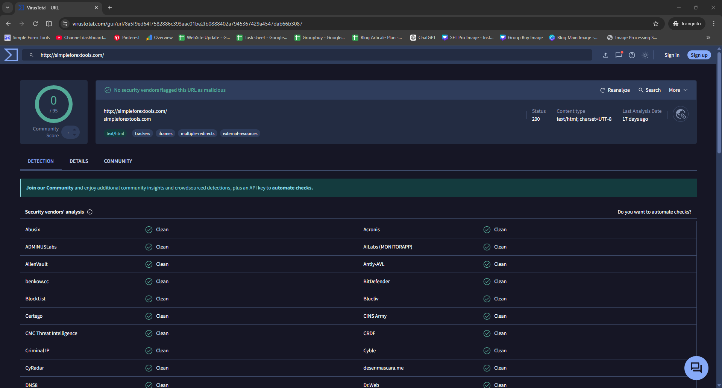
Task: Click the VirusTotal URL search field
Action: tap(307, 55)
